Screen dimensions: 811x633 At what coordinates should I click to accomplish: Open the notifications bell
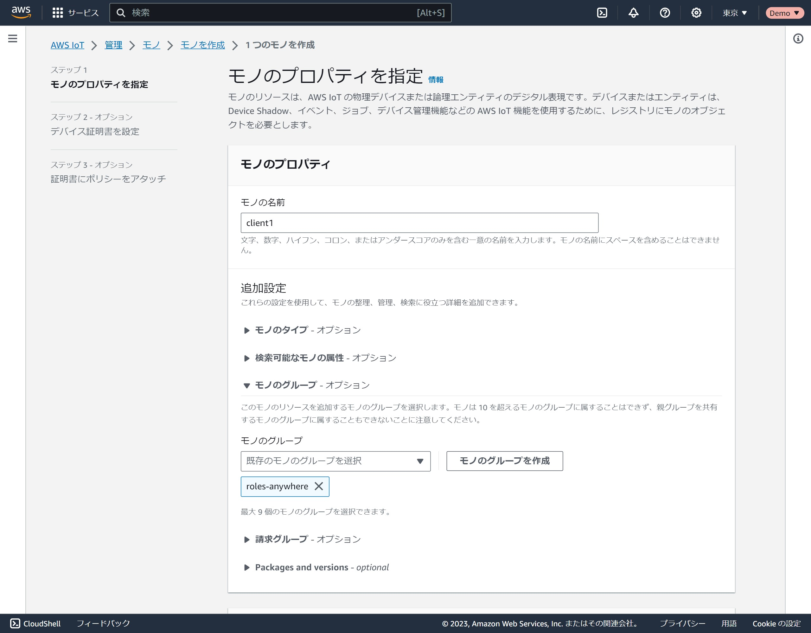tap(633, 13)
